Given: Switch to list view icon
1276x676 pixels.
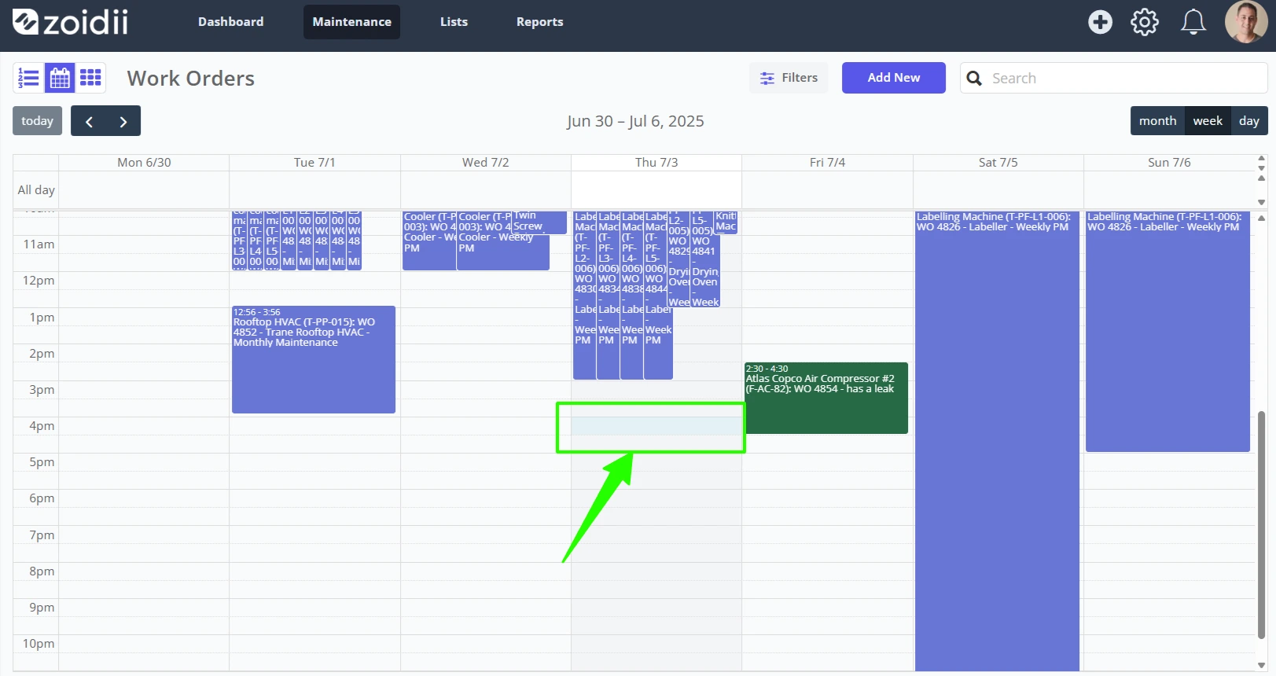Looking at the screenshot, I should pos(28,78).
